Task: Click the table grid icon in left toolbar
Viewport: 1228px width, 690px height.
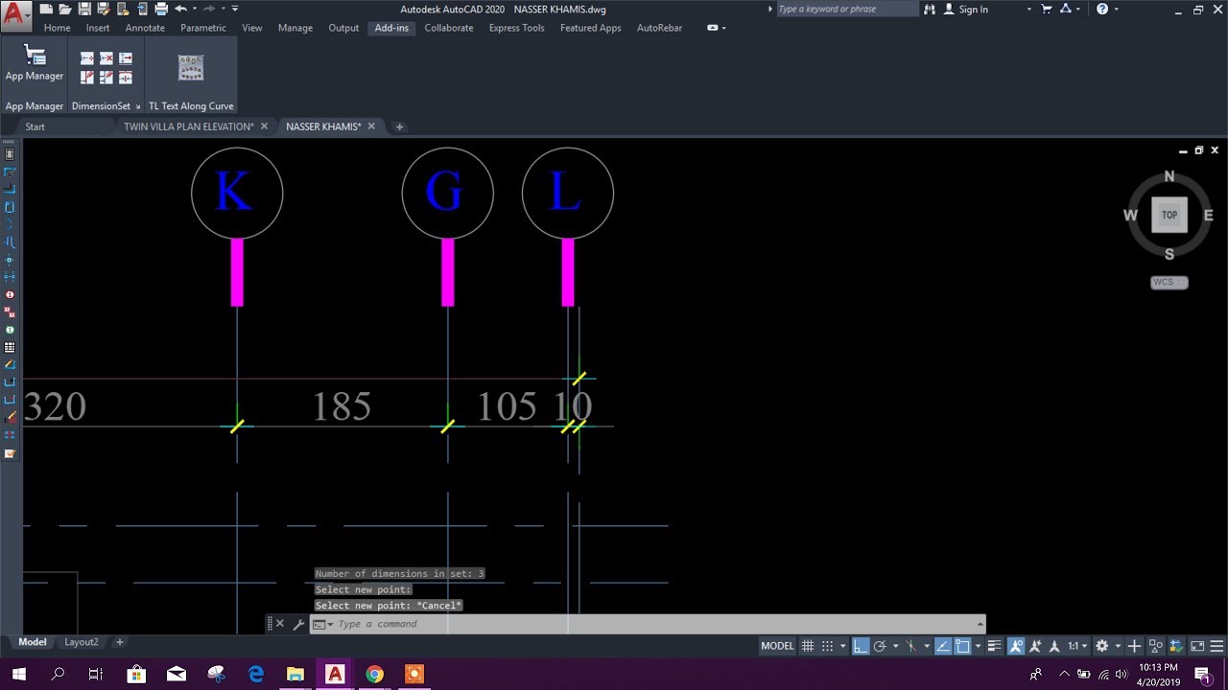Action: click(x=10, y=347)
